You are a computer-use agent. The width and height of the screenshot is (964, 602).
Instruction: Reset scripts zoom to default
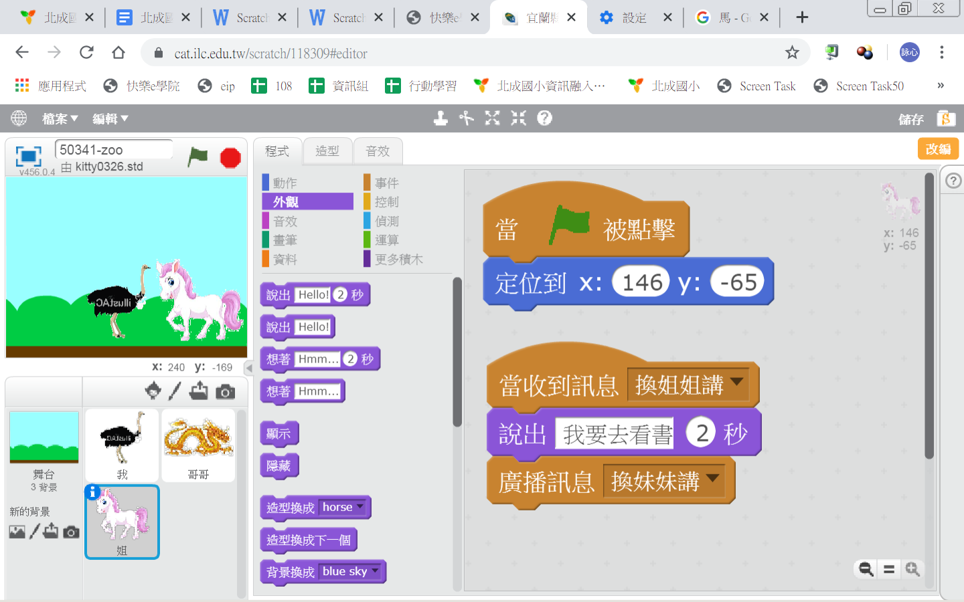889,569
